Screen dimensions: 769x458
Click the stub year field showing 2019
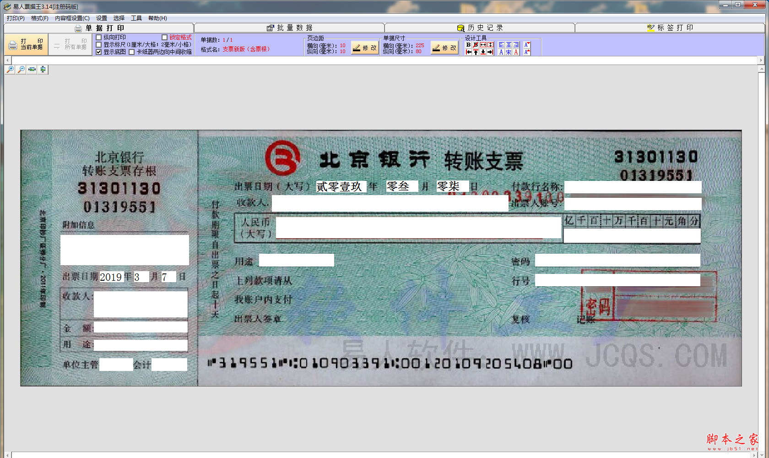[x=111, y=277]
